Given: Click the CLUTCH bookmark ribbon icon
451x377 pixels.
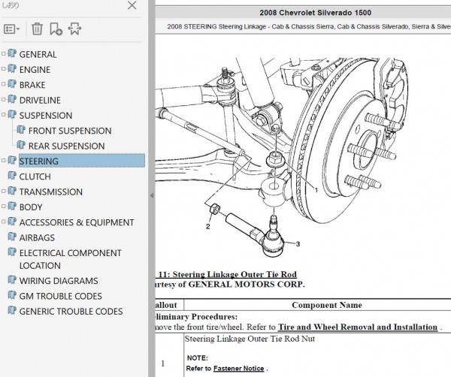Looking at the screenshot, I should (x=12, y=175).
